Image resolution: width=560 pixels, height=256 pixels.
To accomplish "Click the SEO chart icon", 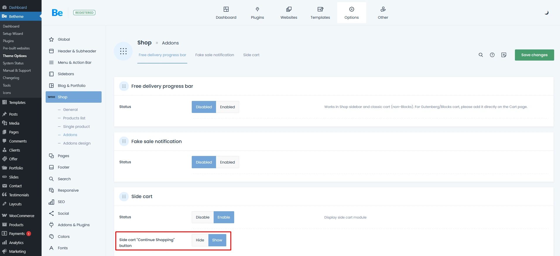I will [52, 202].
